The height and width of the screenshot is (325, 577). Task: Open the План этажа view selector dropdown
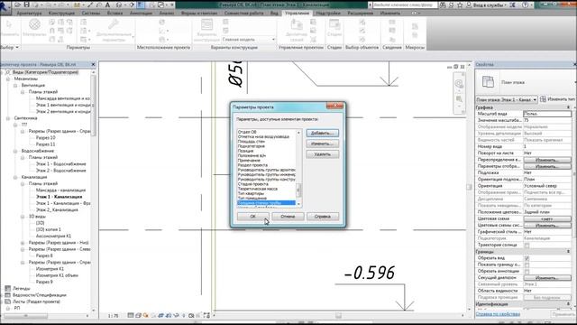507,99
